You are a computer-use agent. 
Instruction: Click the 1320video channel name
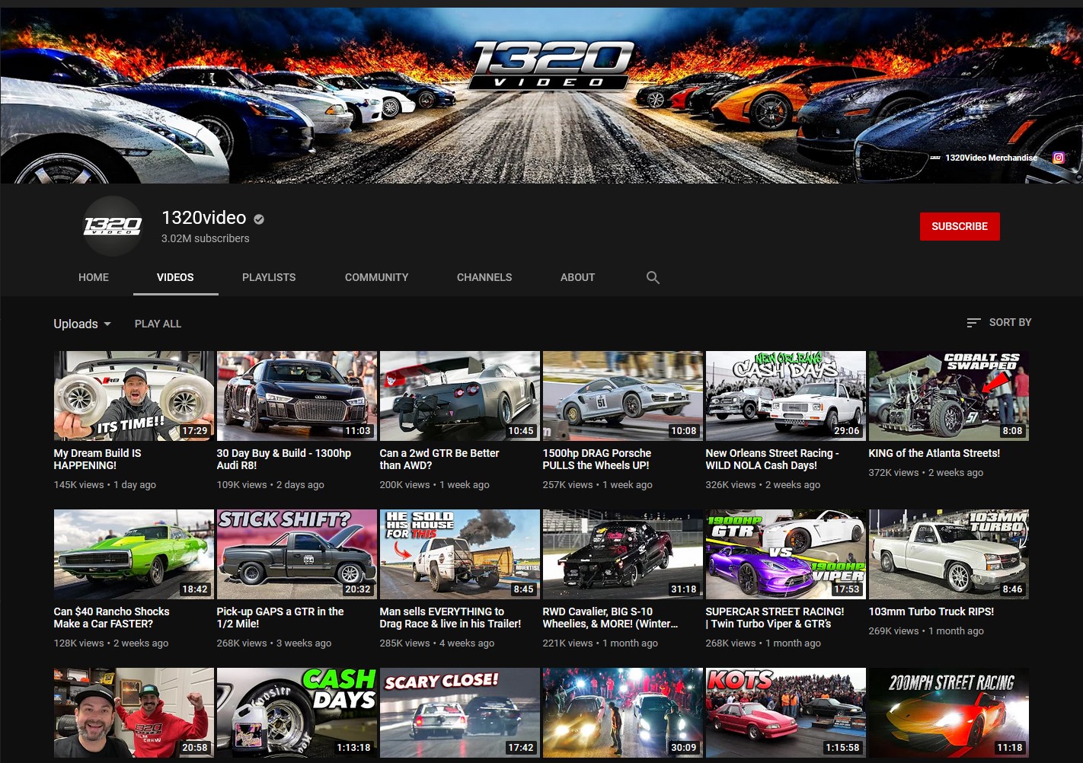[204, 218]
